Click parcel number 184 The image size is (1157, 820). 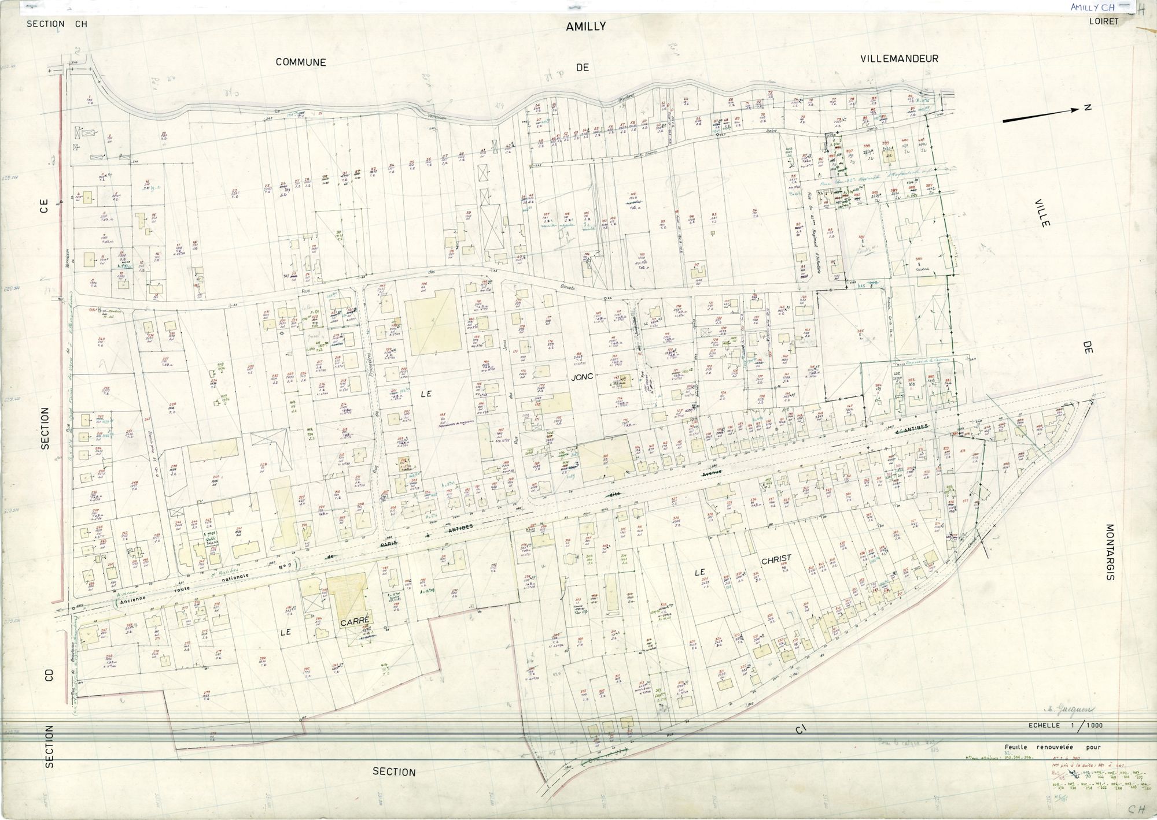point(487,362)
